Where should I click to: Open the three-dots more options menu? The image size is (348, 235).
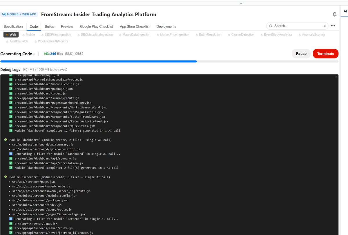(333, 26)
